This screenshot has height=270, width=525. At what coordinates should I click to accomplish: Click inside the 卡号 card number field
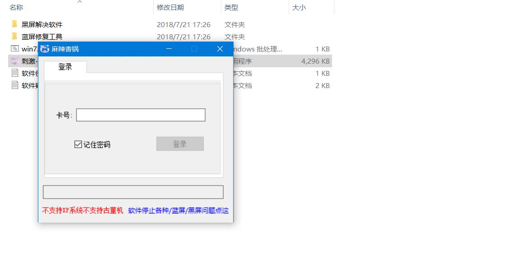point(140,115)
